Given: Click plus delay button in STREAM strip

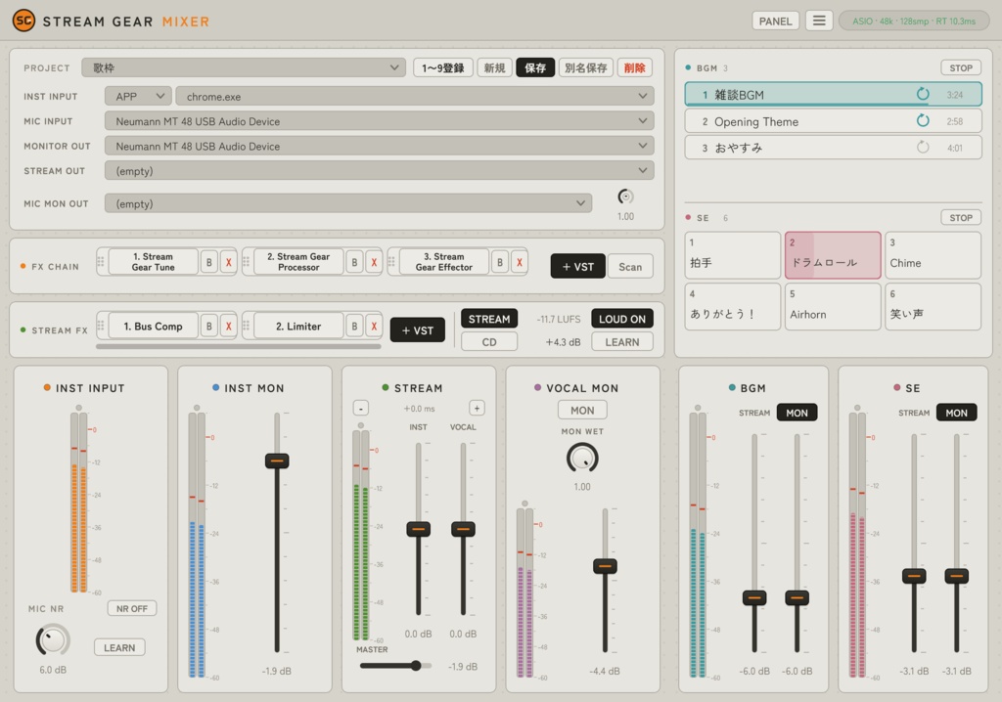Looking at the screenshot, I should pos(477,408).
